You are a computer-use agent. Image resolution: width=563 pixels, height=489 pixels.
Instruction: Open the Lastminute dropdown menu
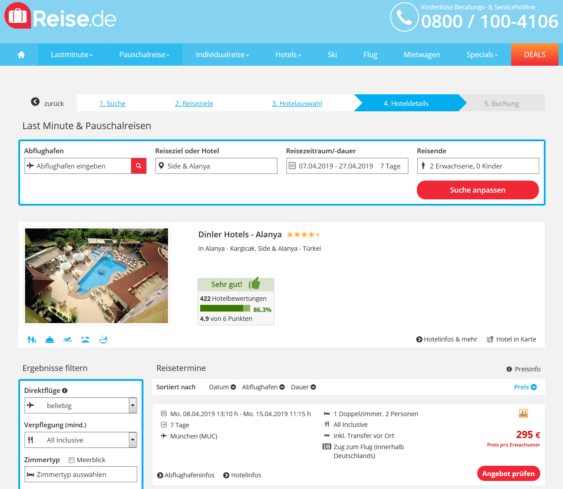point(72,55)
